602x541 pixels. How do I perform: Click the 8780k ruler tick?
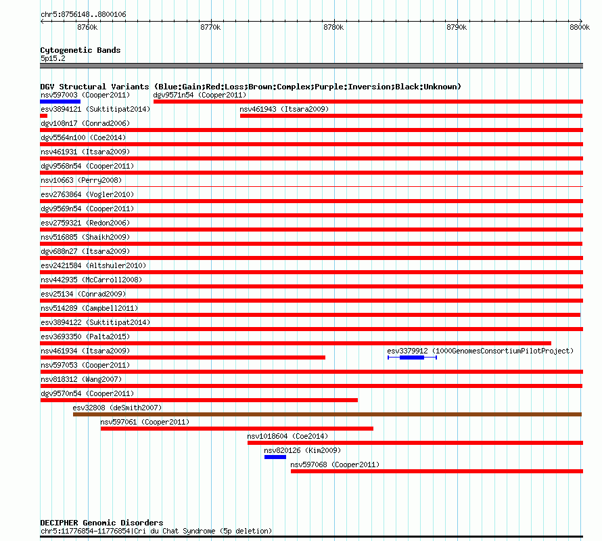tap(334, 27)
